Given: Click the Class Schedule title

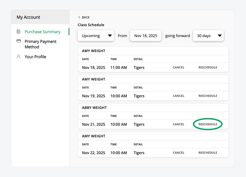Looking at the screenshot, I should [91, 25].
